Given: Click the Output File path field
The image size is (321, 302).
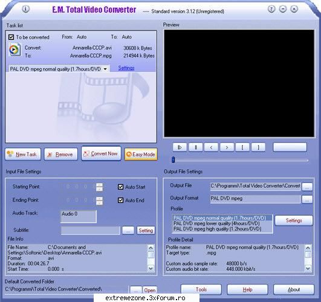Looking at the screenshot, I should [255, 186].
